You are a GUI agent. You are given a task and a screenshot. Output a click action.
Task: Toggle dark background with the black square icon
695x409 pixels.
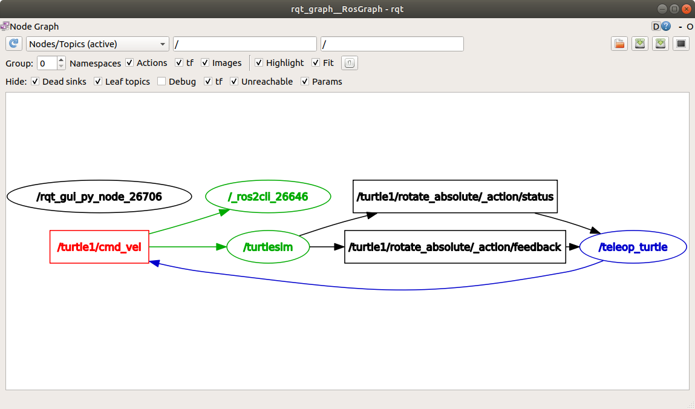(680, 43)
